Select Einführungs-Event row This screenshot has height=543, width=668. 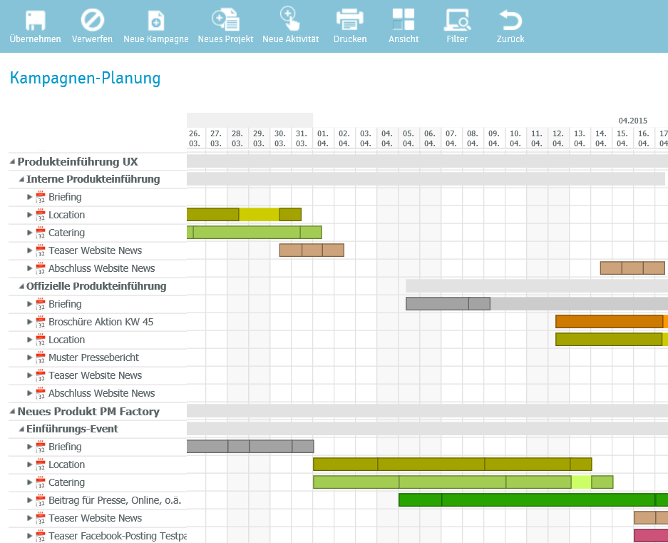tap(98, 429)
